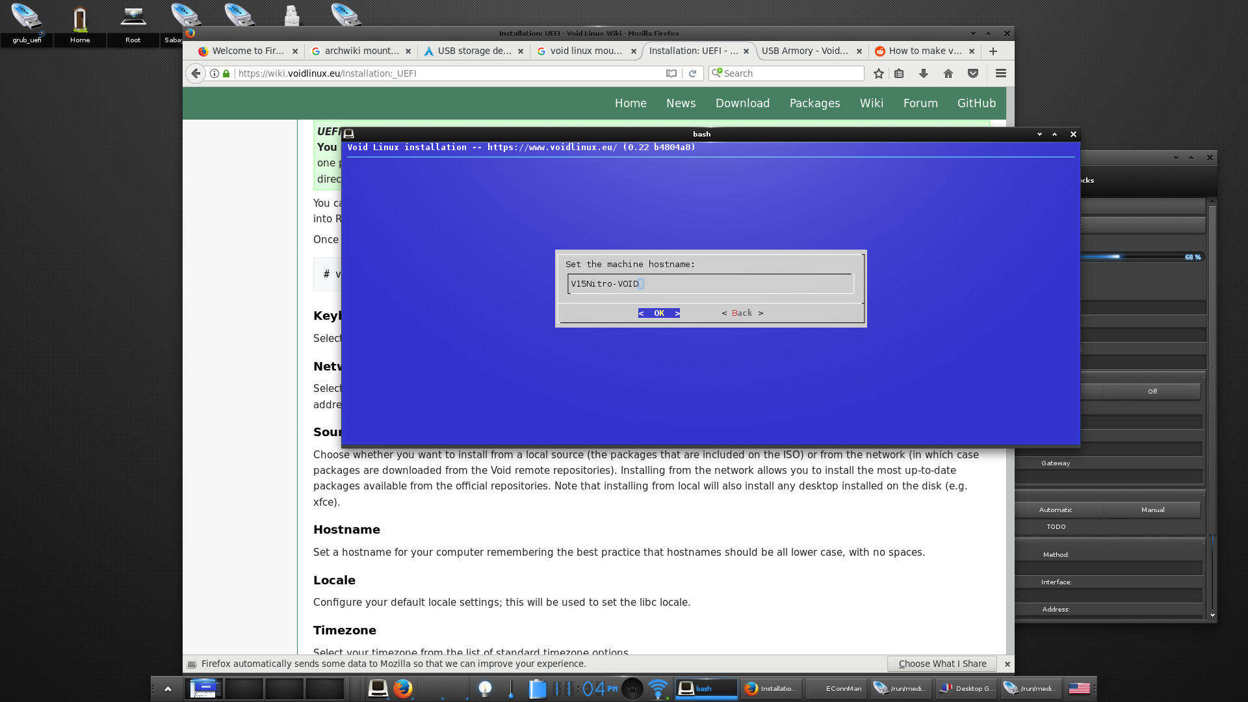Screen dimensions: 1248x702
Task: Click the temperature gauge on the shelf
Action: click(511, 688)
